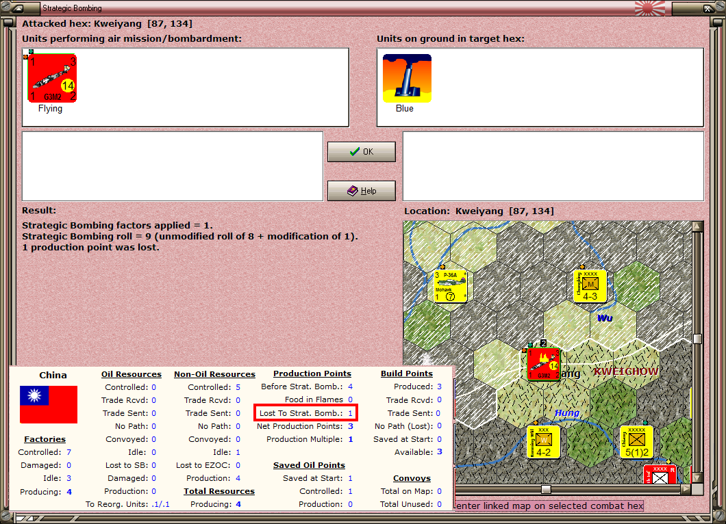This screenshot has height=524, width=726.
Task: Click the Before Strat. Bomb. label
Action: [x=302, y=387]
